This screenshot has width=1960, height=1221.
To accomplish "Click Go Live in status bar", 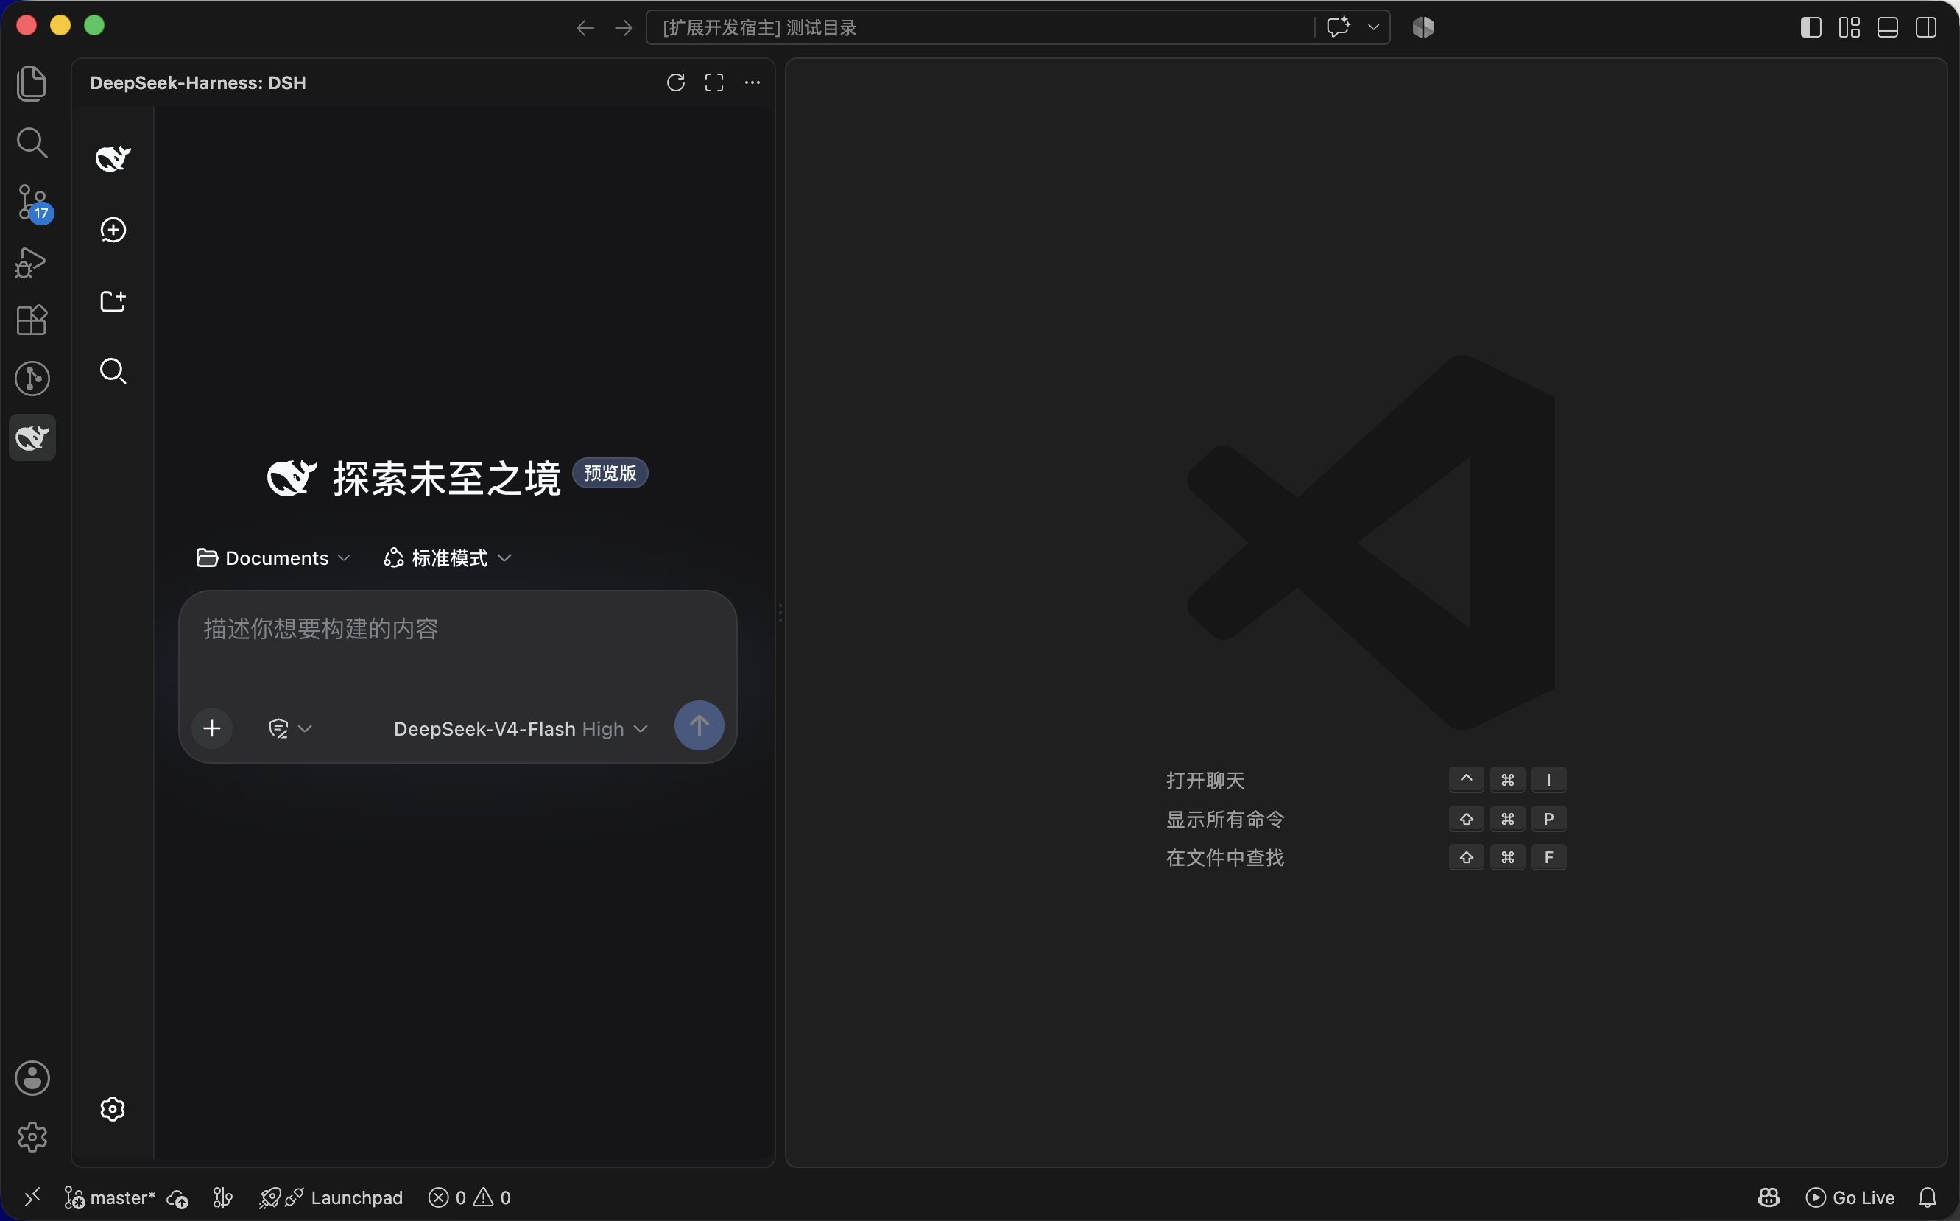I will (1850, 1197).
